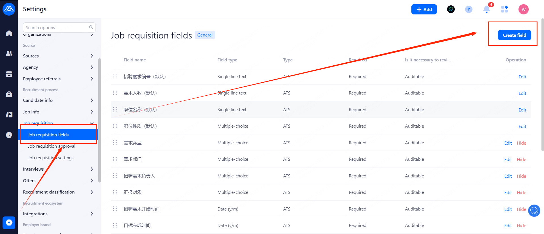Click the Search options input field
Image resolution: width=544 pixels, height=234 pixels.
[x=57, y=27]
